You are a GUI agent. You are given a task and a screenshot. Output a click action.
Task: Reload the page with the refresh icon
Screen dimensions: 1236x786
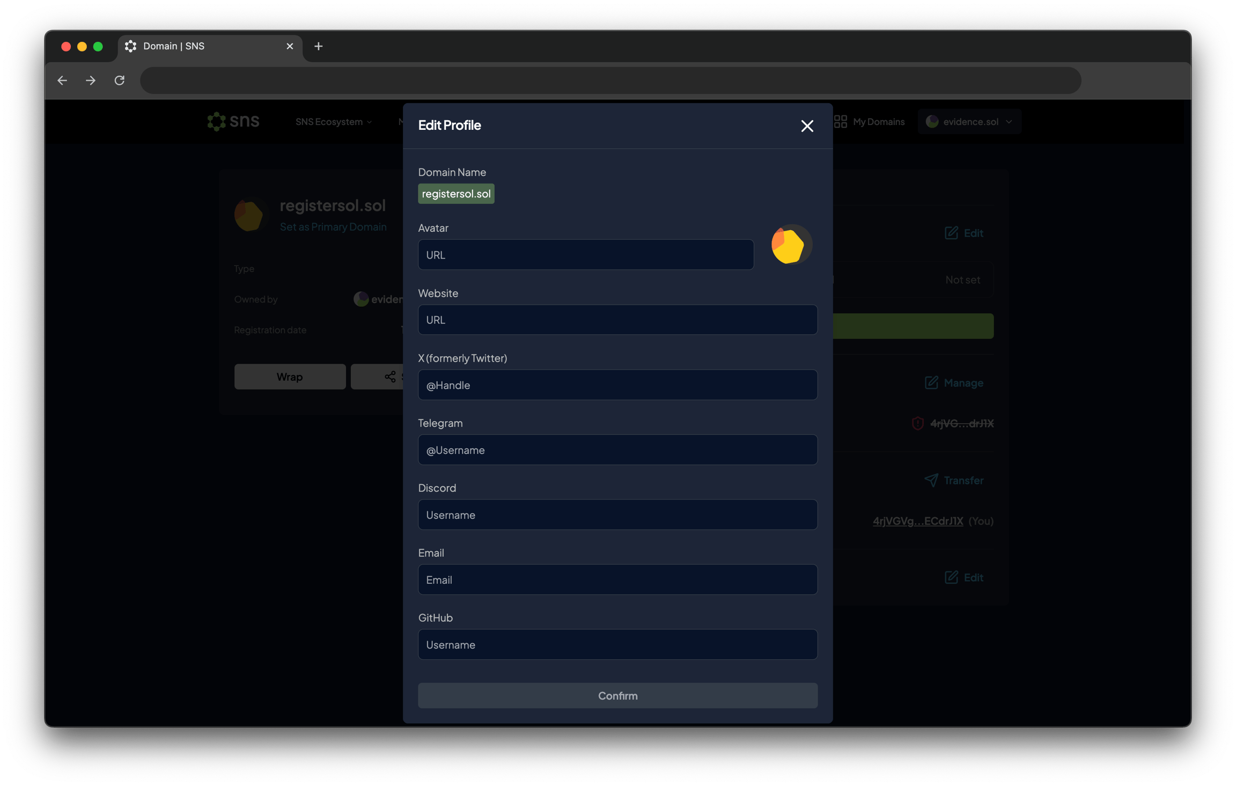pyautogui.click(x=119, y=80)
